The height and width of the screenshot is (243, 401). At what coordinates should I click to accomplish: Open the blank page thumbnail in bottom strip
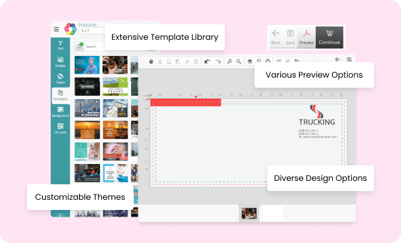[x=273, y=213]
